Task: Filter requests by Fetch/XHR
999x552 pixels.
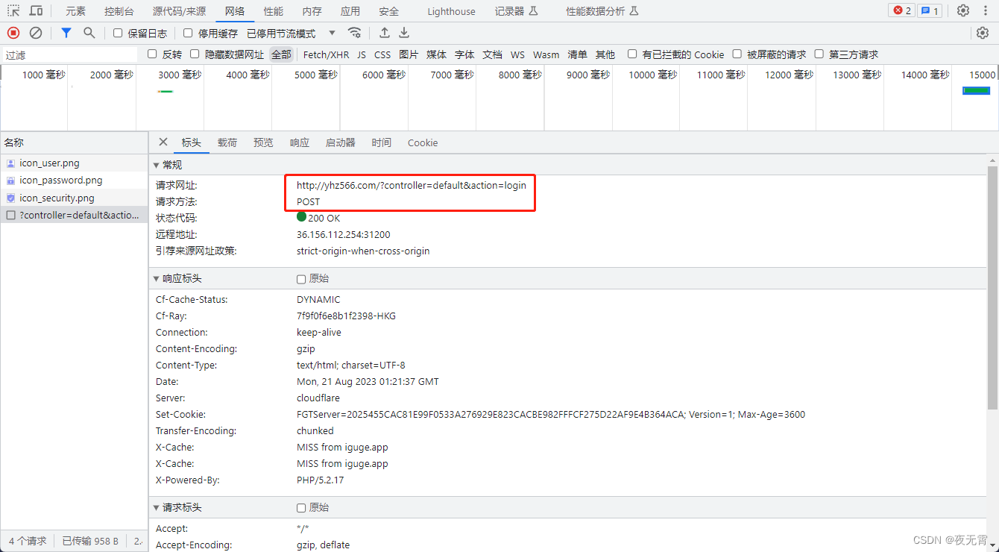Action: [x=326, y=54]
